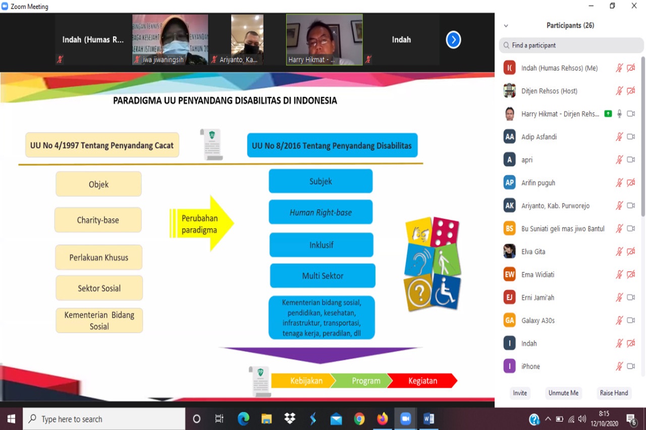Select participant Elva Gita in the list
The width and height of the screenshot is (646, 430).
[x=569, y=252]
